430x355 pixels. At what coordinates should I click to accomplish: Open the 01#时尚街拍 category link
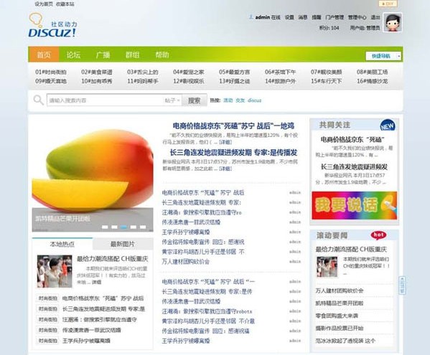[x=51, y=72]
